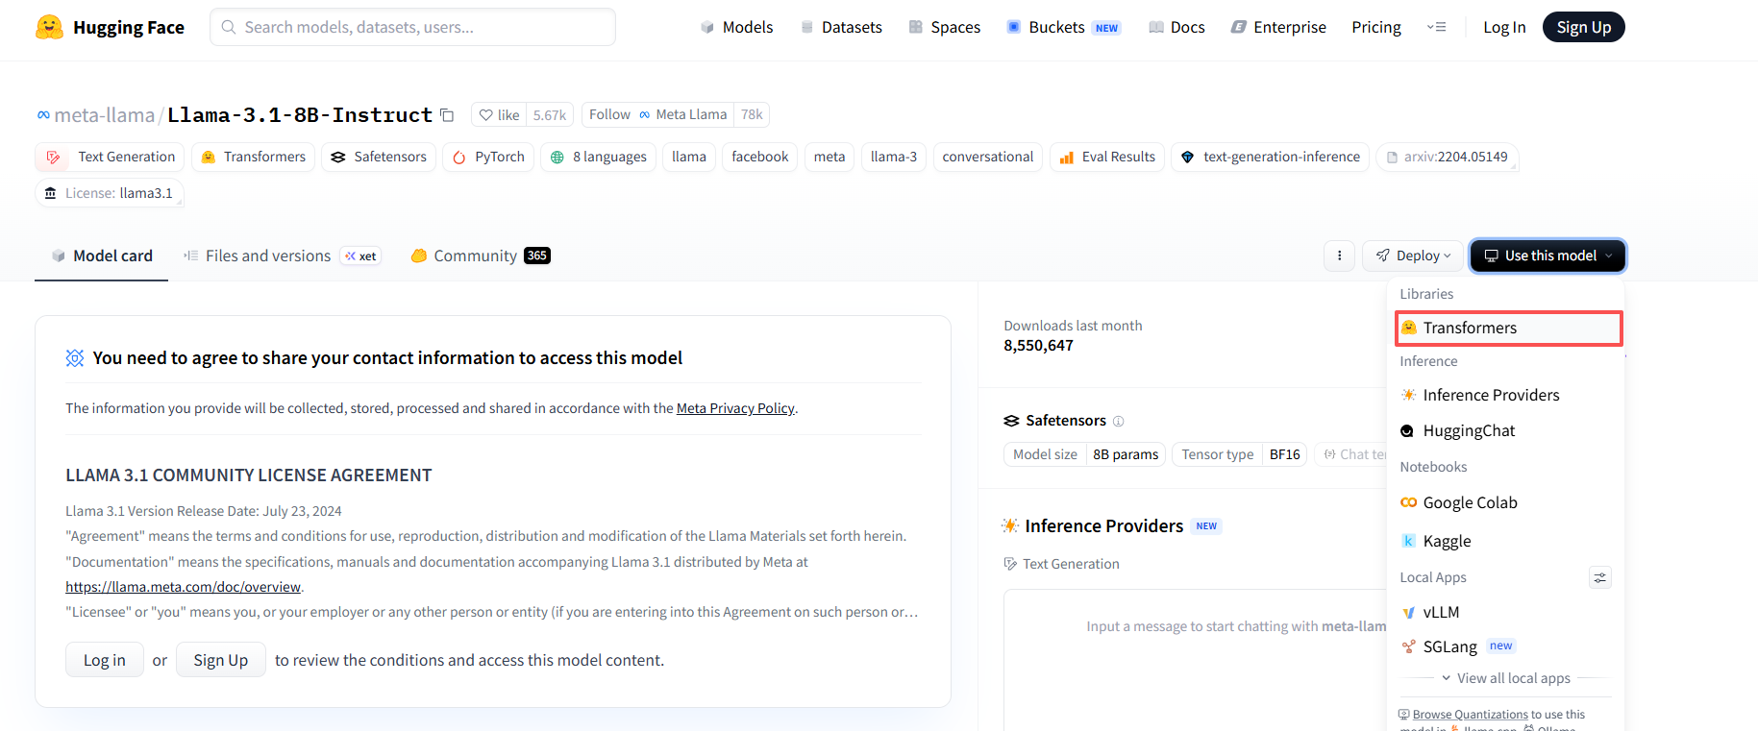
Task: Click Sign Up button in license box
Action: pos(221,660)
